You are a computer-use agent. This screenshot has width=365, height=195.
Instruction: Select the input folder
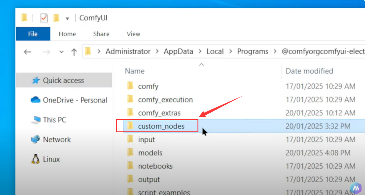[146, 140]
